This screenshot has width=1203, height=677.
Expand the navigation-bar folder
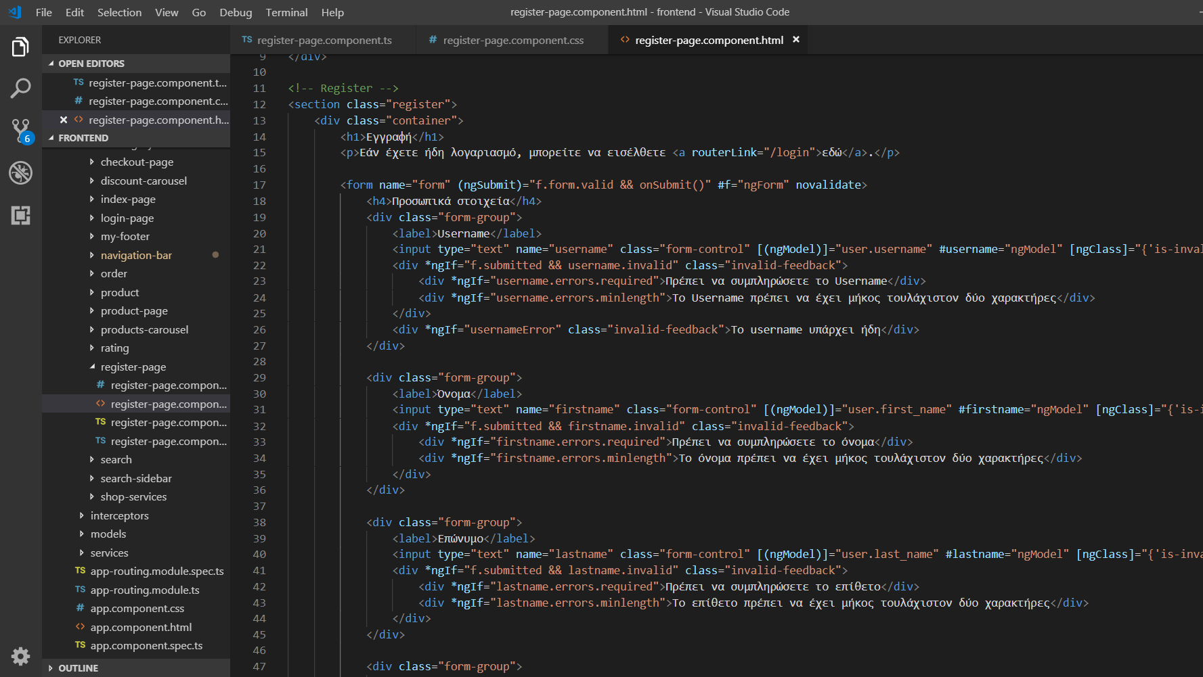pos(136,255)
